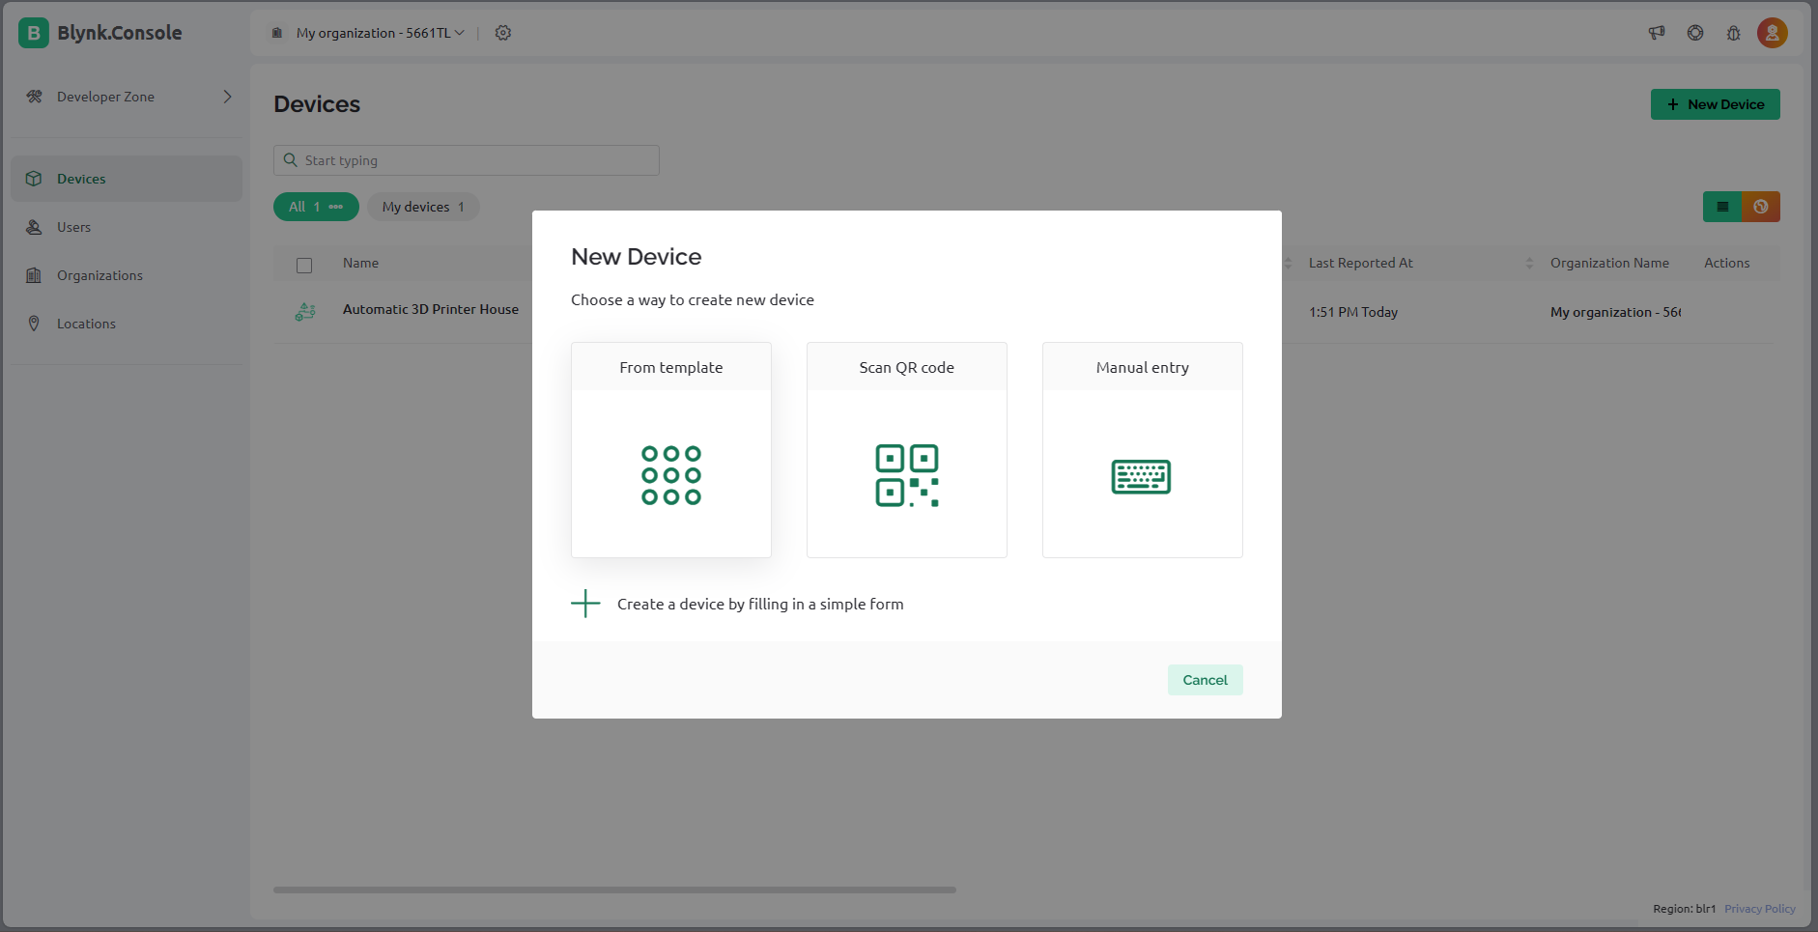Click the Developer Zone tools icon
This screenshot has height=932, width=1818.
[x=35, y=97]
